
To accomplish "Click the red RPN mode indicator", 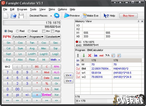I will [x=7, y=37].
